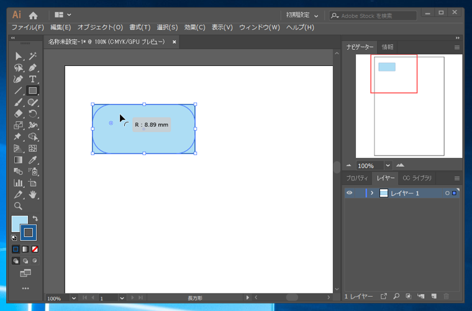472x311 pixels.
Task: Set paint to None (red slash)
Action: click(x=35, y=249)
